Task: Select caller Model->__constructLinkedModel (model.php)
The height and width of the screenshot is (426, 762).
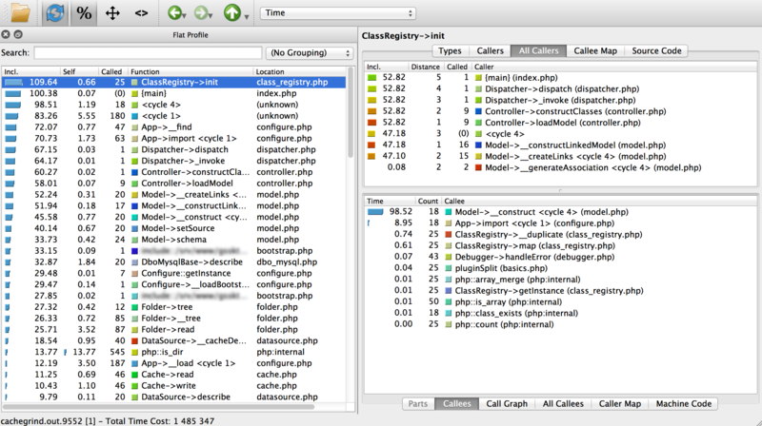Action: coord(560,145)
